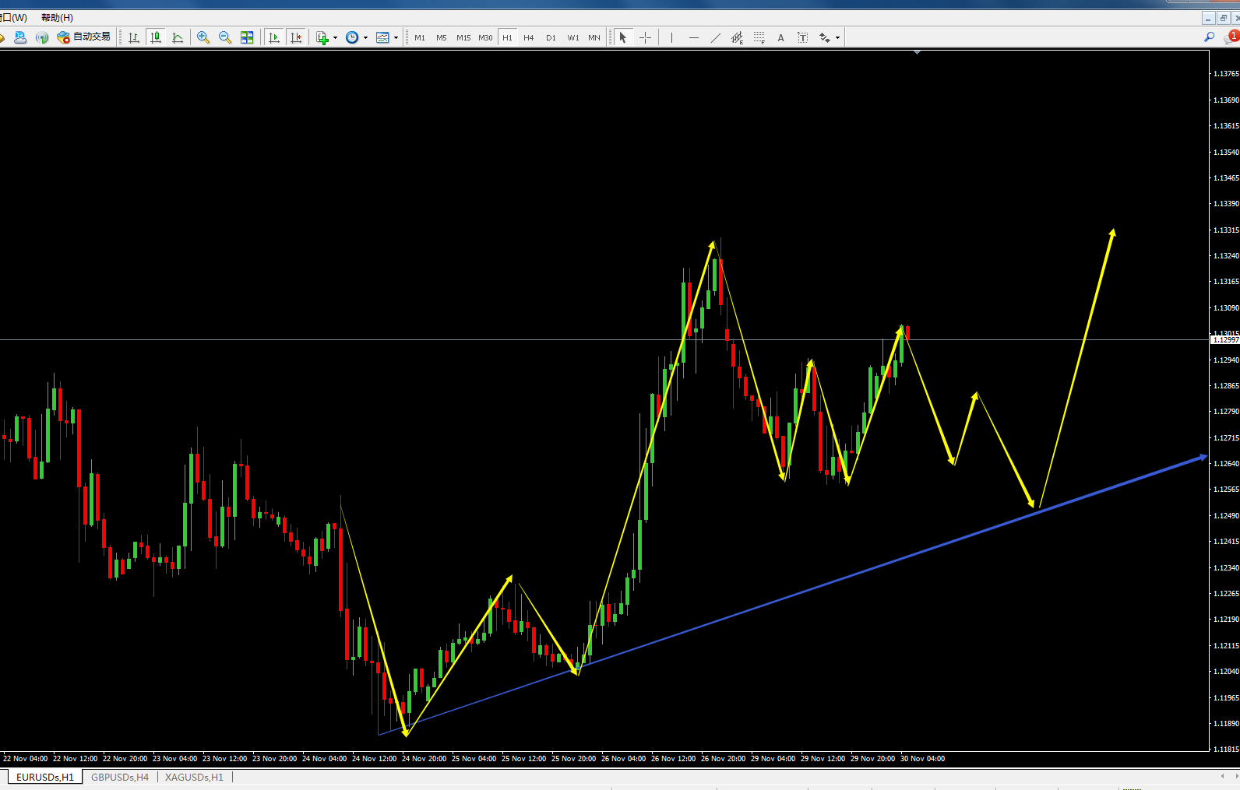Switch chart to line chart mode
This screenshot has height=790, width=1240.
tap(178, 37)
